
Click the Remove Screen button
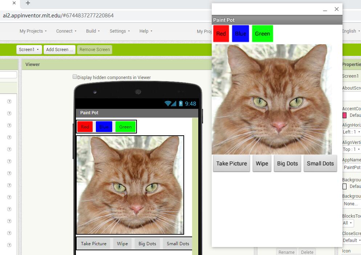tap(95, 49)
